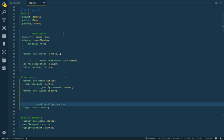Open the Bookmarks sidebar panel
This screenshot has height=140, width=224.
(4, 44)
